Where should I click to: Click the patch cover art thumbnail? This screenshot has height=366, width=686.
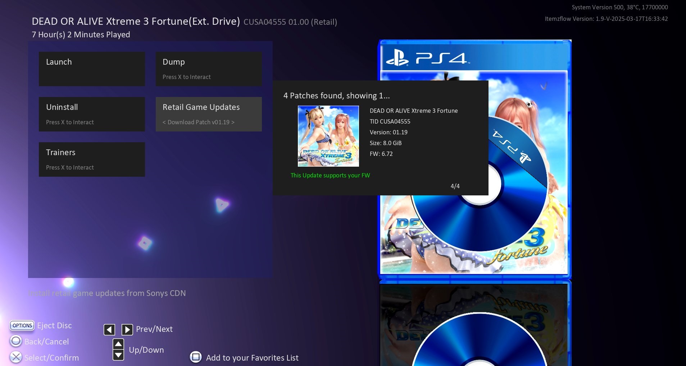(x=328, y=136)
